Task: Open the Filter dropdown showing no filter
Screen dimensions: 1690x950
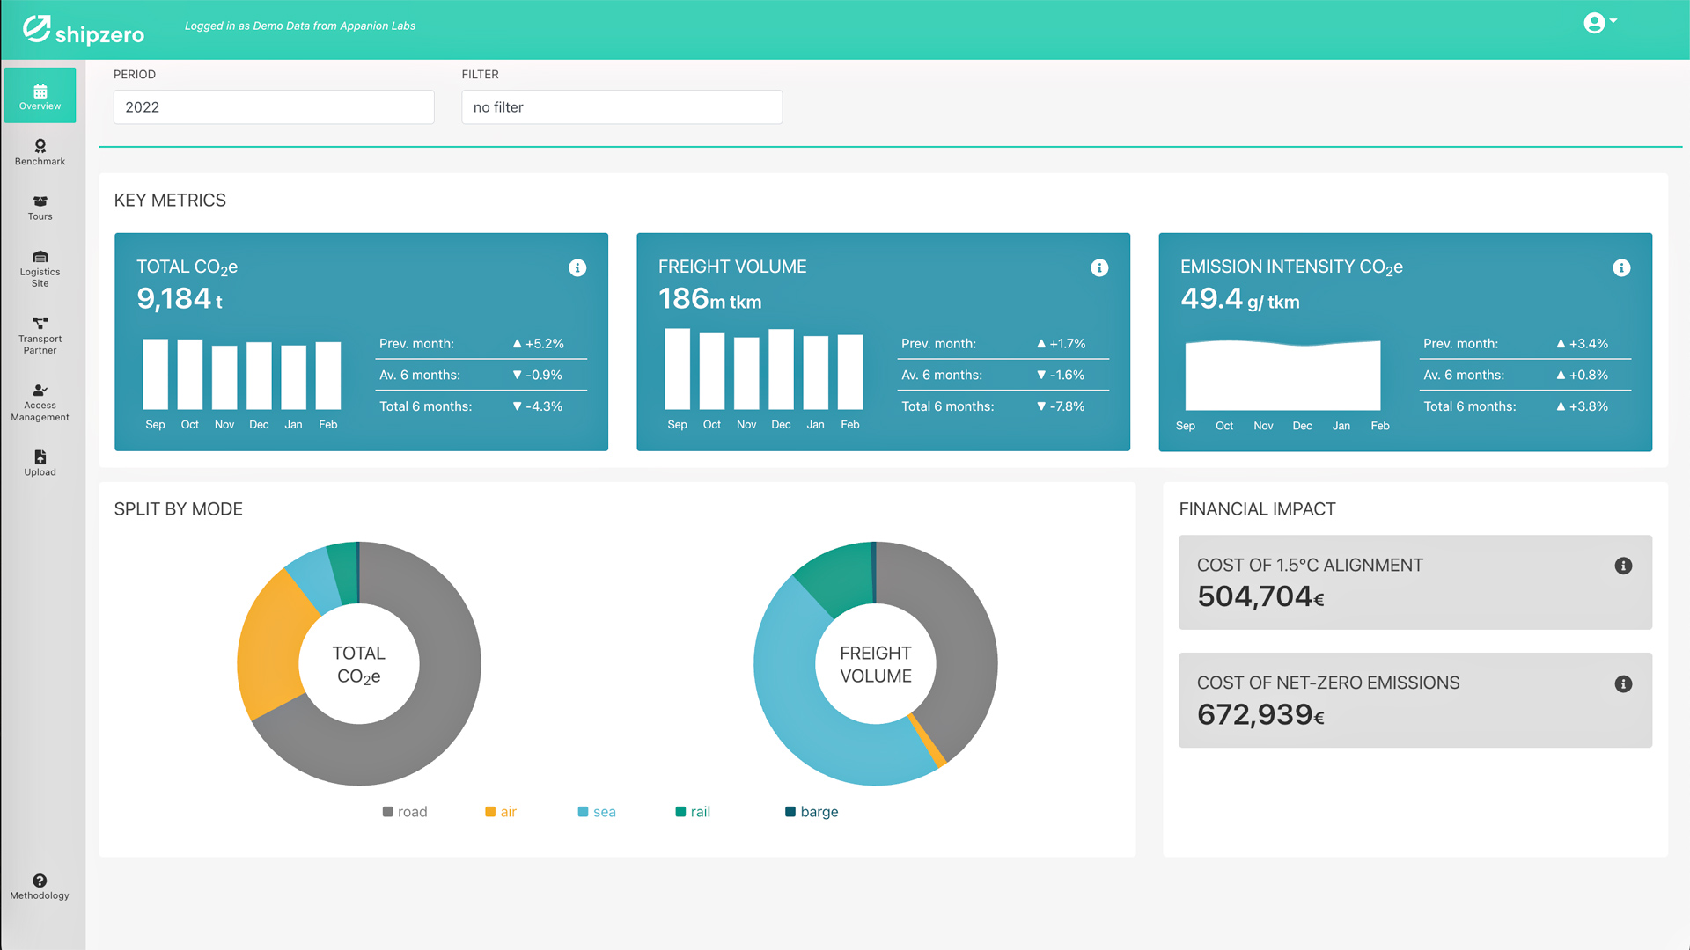Action: coord(621,106)
